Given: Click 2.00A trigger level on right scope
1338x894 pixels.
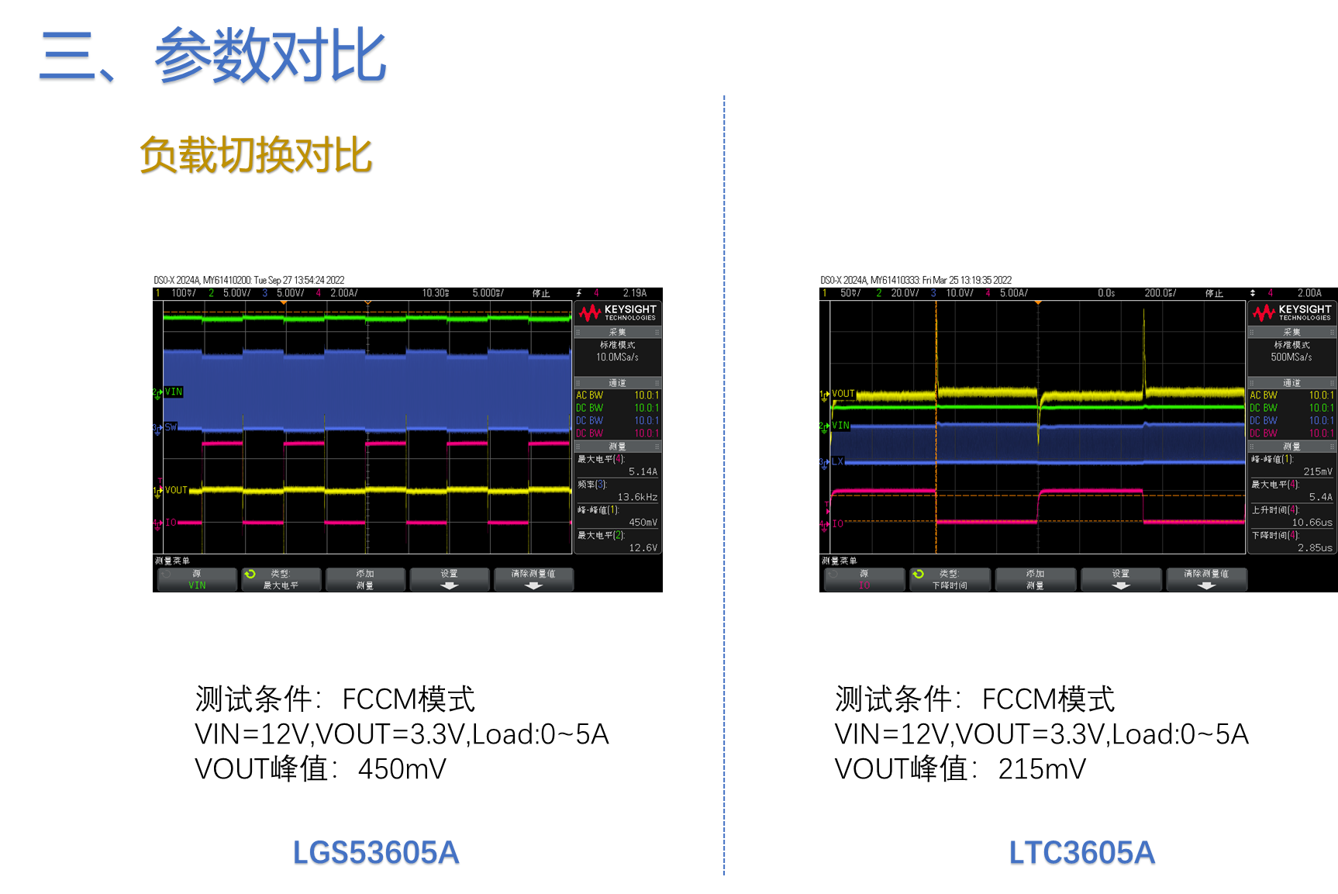Looking at the screenshot, I should click(1309, 293).
